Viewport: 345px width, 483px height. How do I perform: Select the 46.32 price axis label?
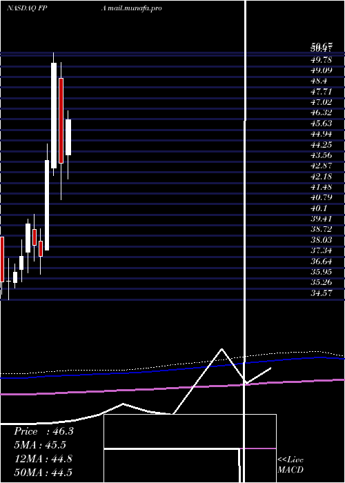click(x=322, y=112)
